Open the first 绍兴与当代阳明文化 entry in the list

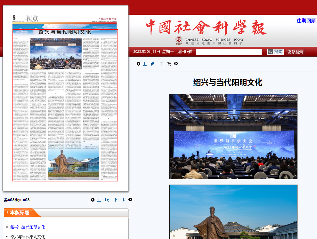click(x=28, y=227)
